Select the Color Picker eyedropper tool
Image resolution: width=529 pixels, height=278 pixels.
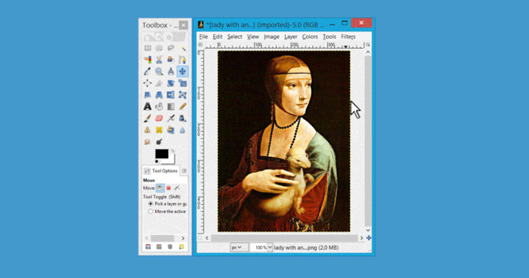point(148,71)
